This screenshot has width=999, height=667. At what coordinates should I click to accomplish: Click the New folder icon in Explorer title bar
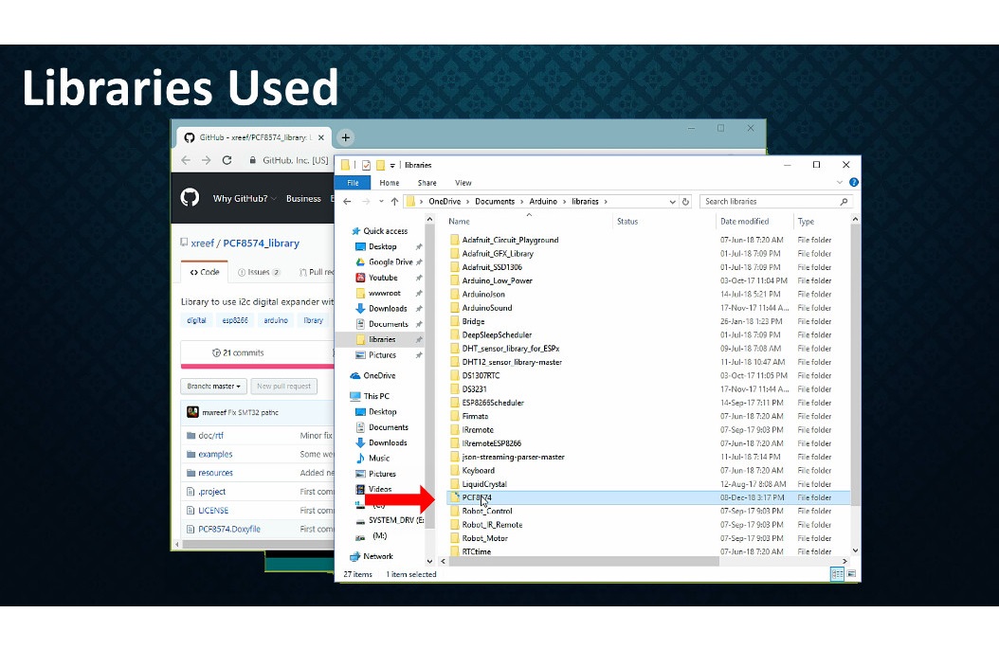point(380,165)
